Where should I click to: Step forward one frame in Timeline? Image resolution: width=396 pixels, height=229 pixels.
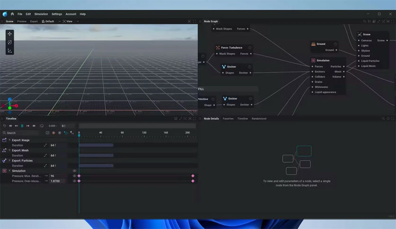click(28, 125)
